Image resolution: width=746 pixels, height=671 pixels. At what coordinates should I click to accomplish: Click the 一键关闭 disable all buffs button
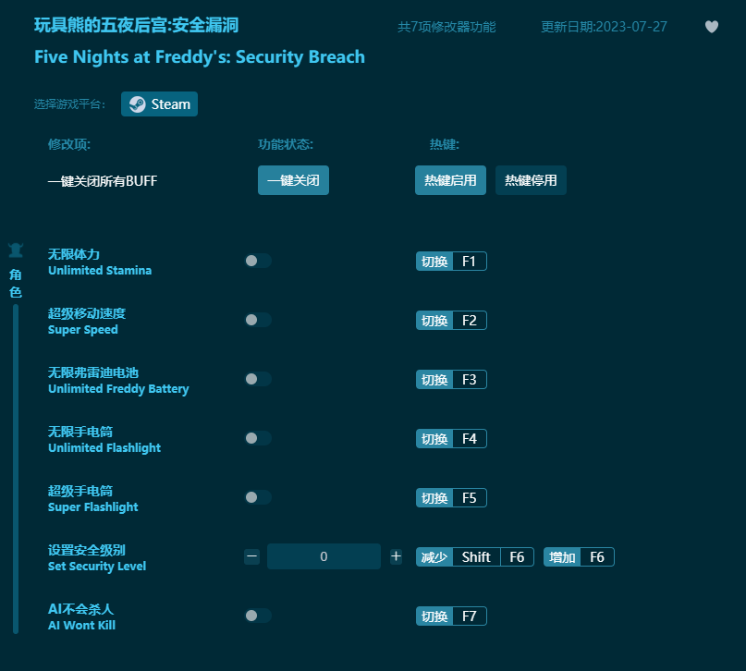(x=293, y=180)
